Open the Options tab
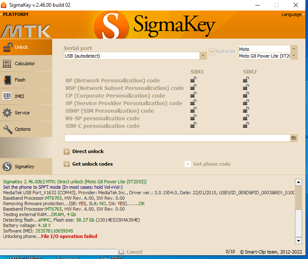308x259 pixels. click(26, 129)
